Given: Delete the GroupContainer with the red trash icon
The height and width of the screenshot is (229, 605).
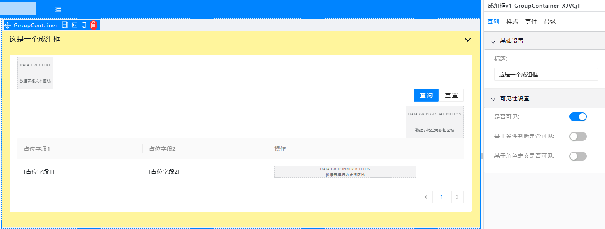Looking at the screenshot, I should coord(94,25).
